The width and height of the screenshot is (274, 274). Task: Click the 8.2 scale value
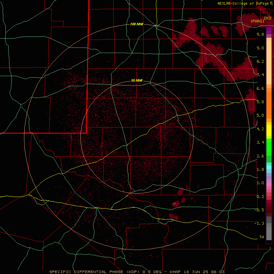[260, 61]
